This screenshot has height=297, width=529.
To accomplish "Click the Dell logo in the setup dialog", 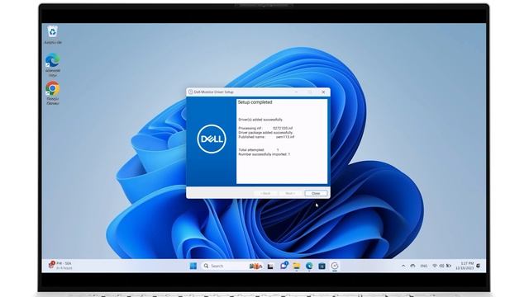I will [212, 139].
